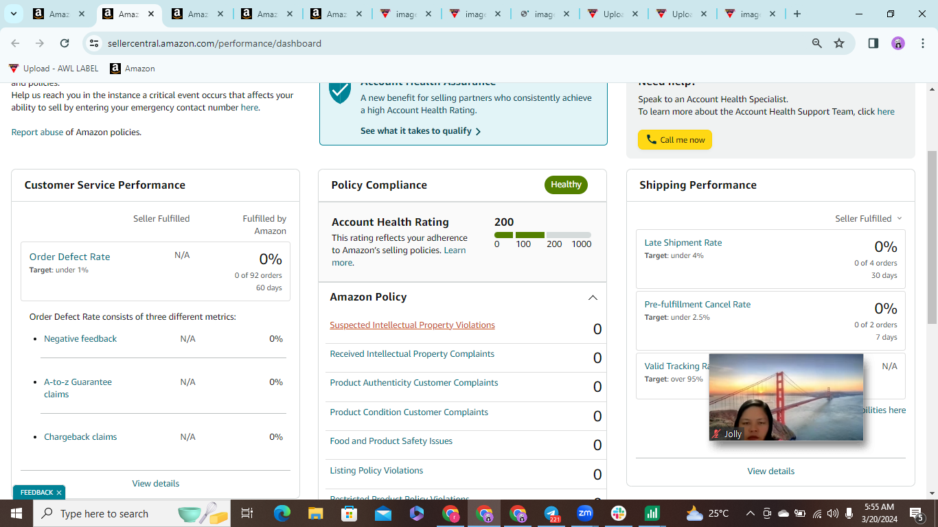The height and width of the screenshot is (527, 938).
Task: Click the page vertical scrollbar
Action: pyautogui.click(x=932, y=237)
